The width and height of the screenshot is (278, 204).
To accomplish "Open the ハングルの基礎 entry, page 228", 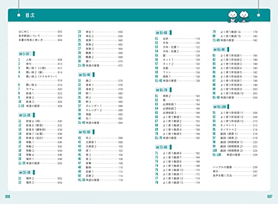I will [235, 167].
